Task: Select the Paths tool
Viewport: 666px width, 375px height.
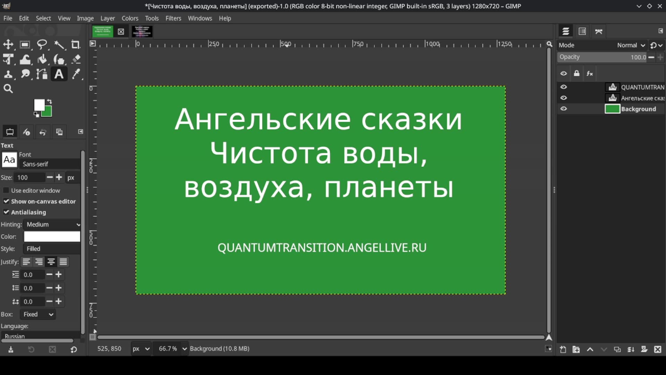Action: coord(42,74)
